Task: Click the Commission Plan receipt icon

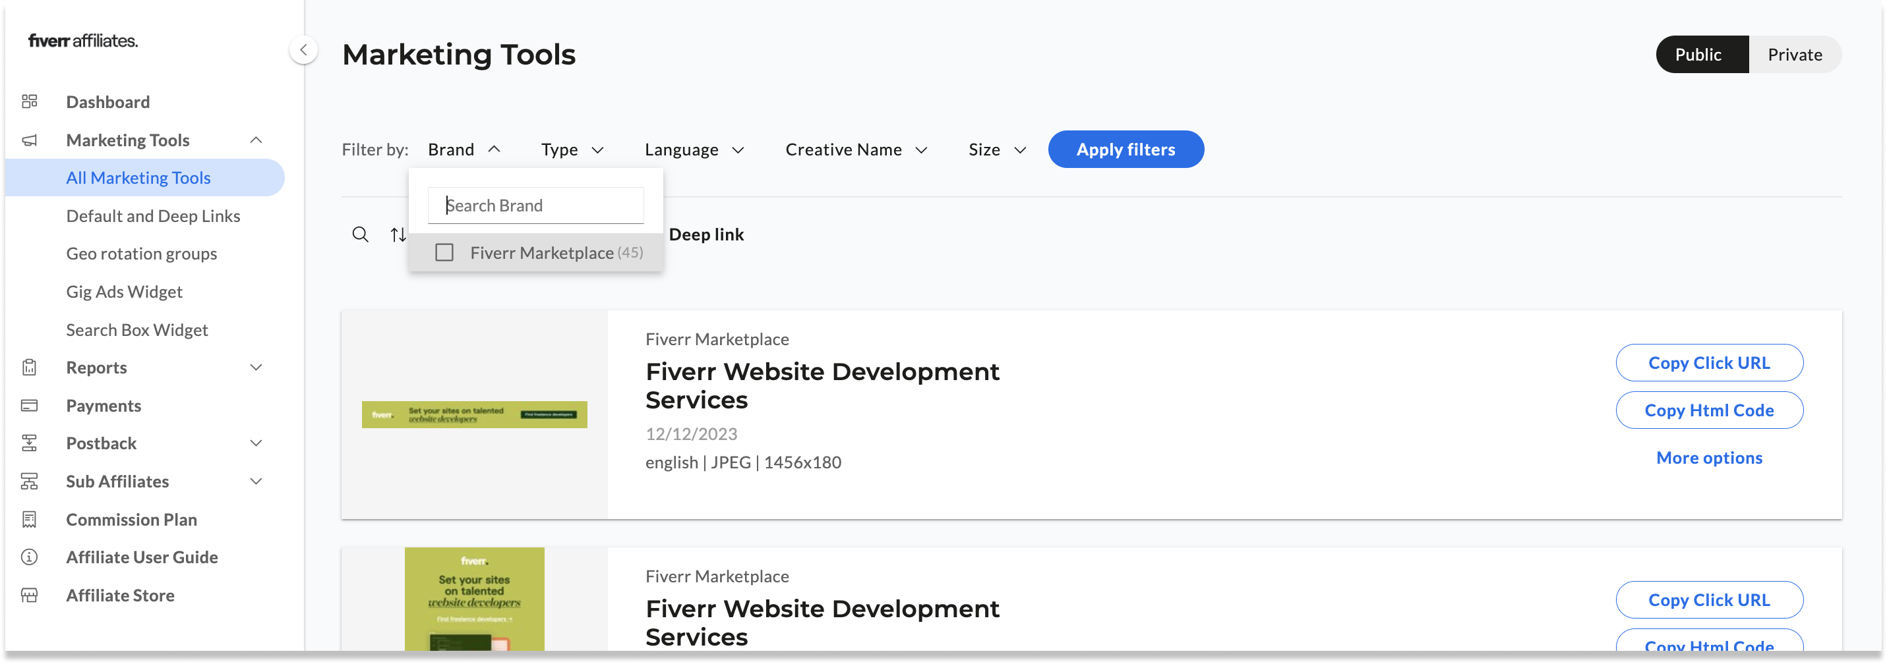Action: [x=29, y=519]
